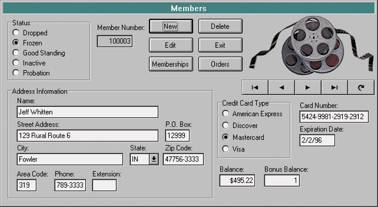The width and height of the screenshot is (378, 207).
Task: Click the Delete button
Action: pos(220,26)
